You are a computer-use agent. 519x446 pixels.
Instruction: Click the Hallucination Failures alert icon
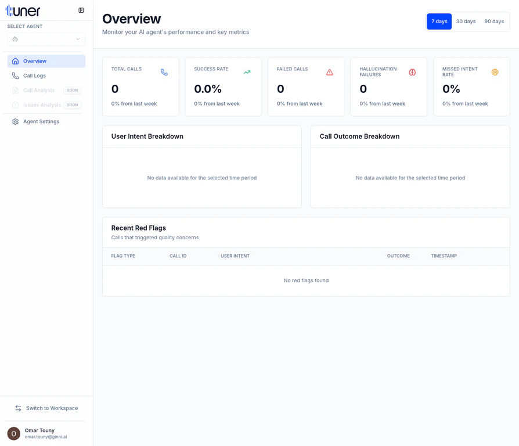click(412, 72)
